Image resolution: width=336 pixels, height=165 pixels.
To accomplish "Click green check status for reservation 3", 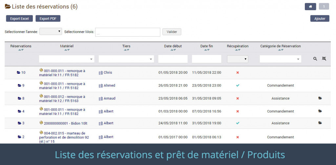I will point(238,123).
